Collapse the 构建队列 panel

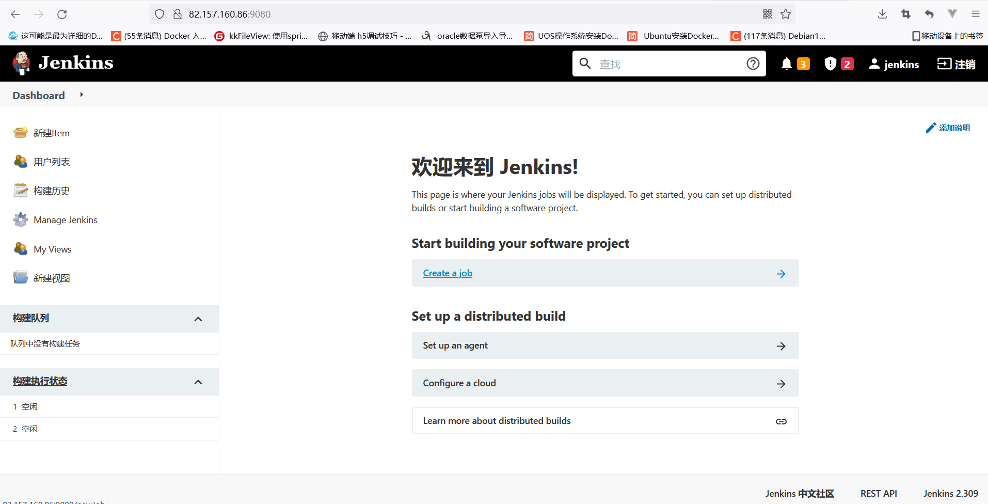pyautogui.click(x=198, y=319)
